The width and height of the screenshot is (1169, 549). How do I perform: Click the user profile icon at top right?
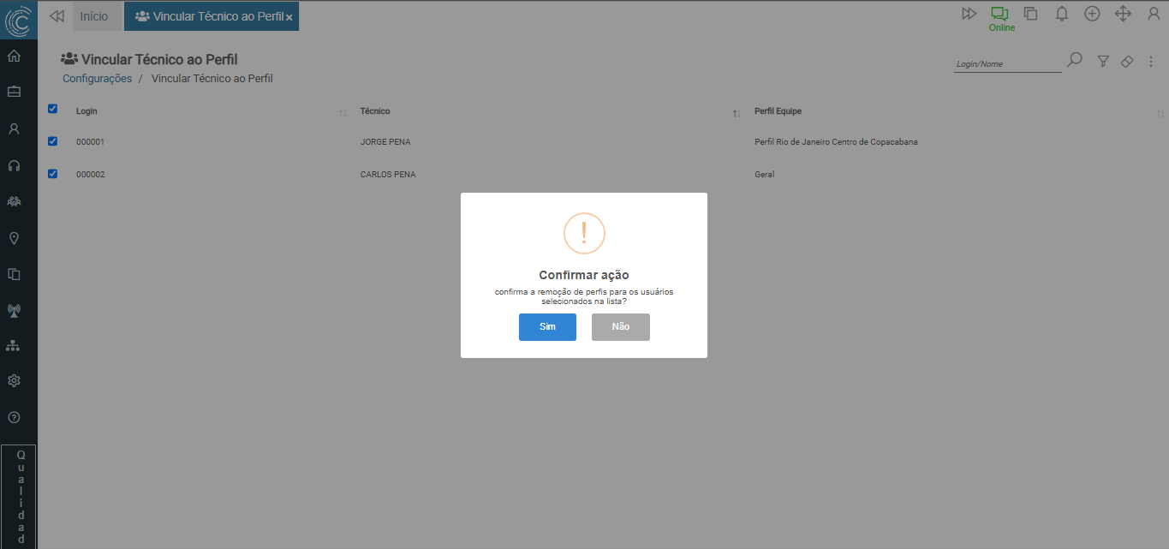[x=1153, y=14]
